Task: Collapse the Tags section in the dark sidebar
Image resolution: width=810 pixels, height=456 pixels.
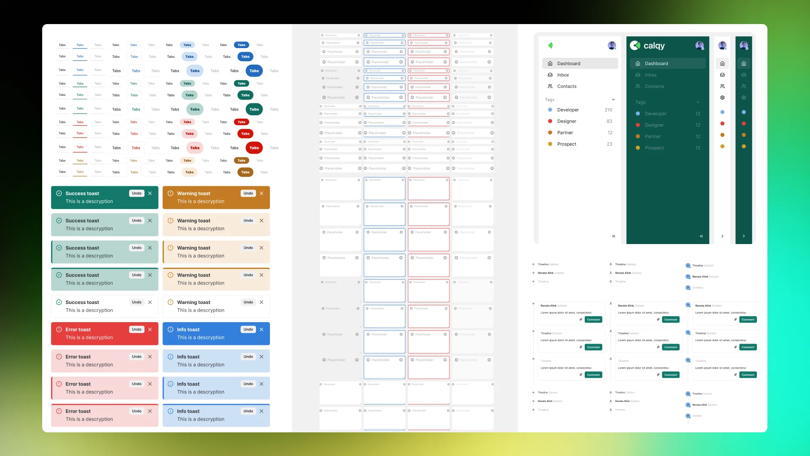Action: [698, 102]
